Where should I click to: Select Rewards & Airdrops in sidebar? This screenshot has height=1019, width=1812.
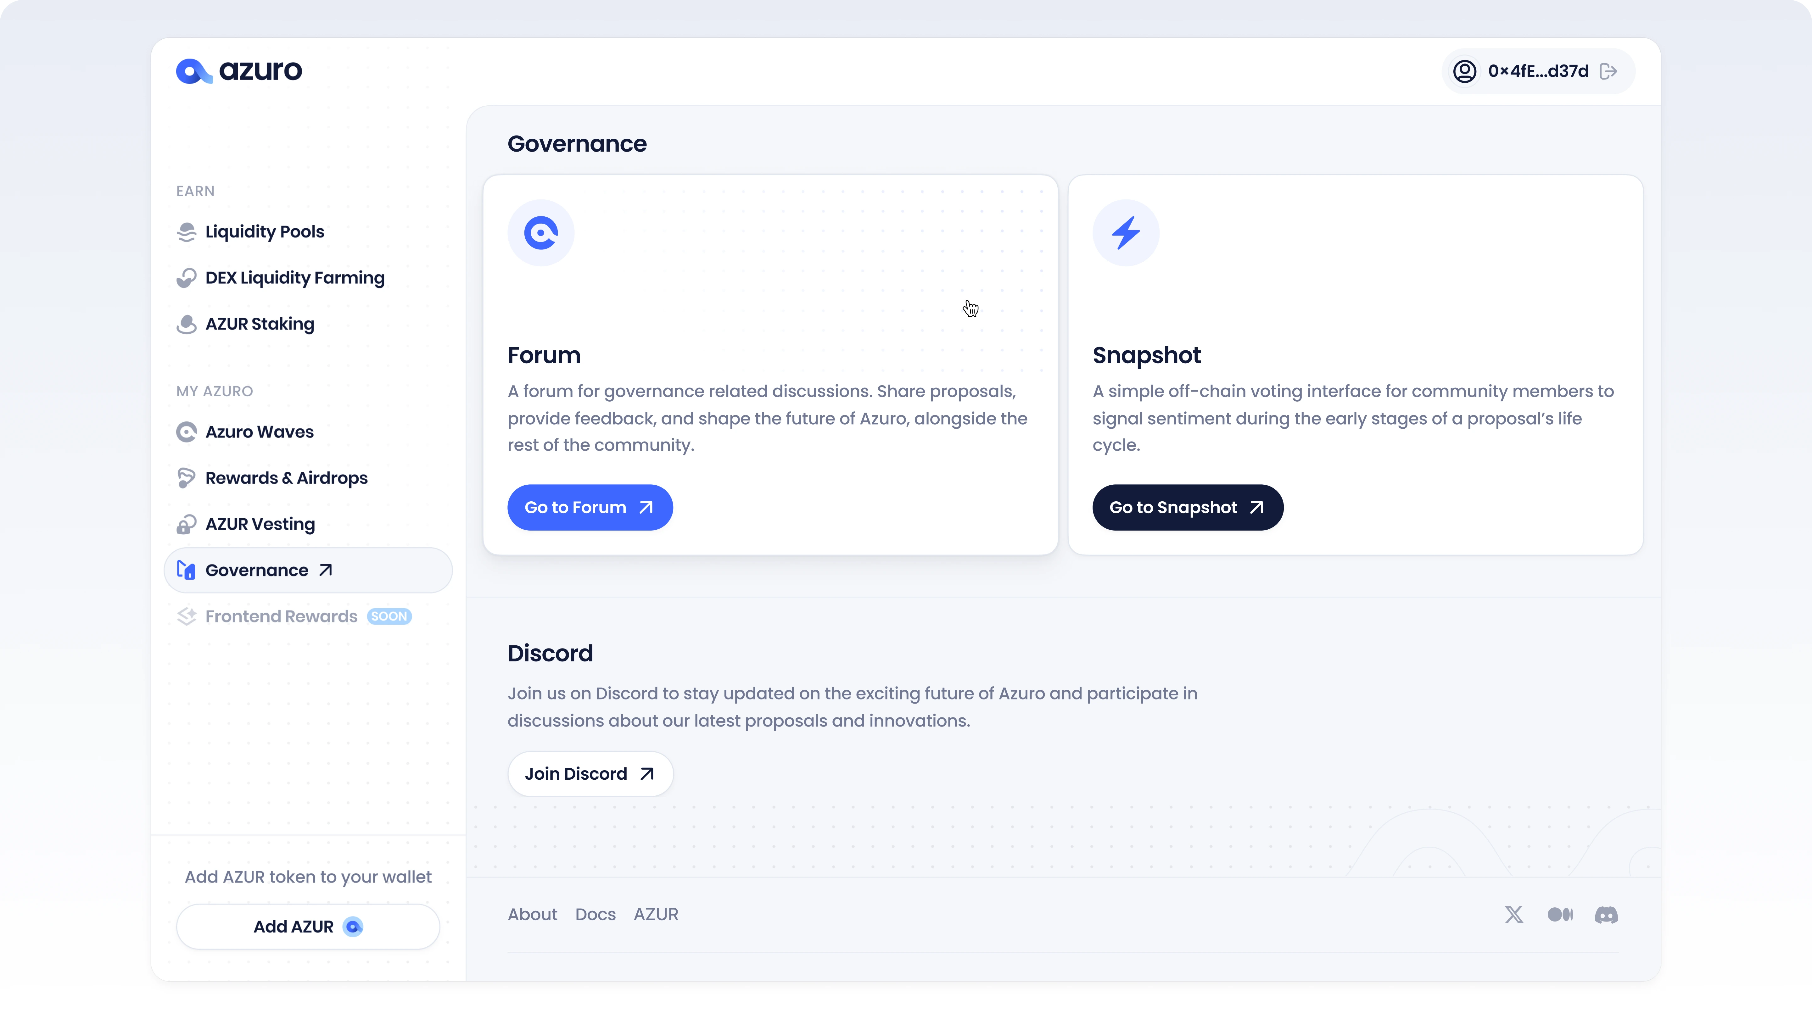pos(286,478)
